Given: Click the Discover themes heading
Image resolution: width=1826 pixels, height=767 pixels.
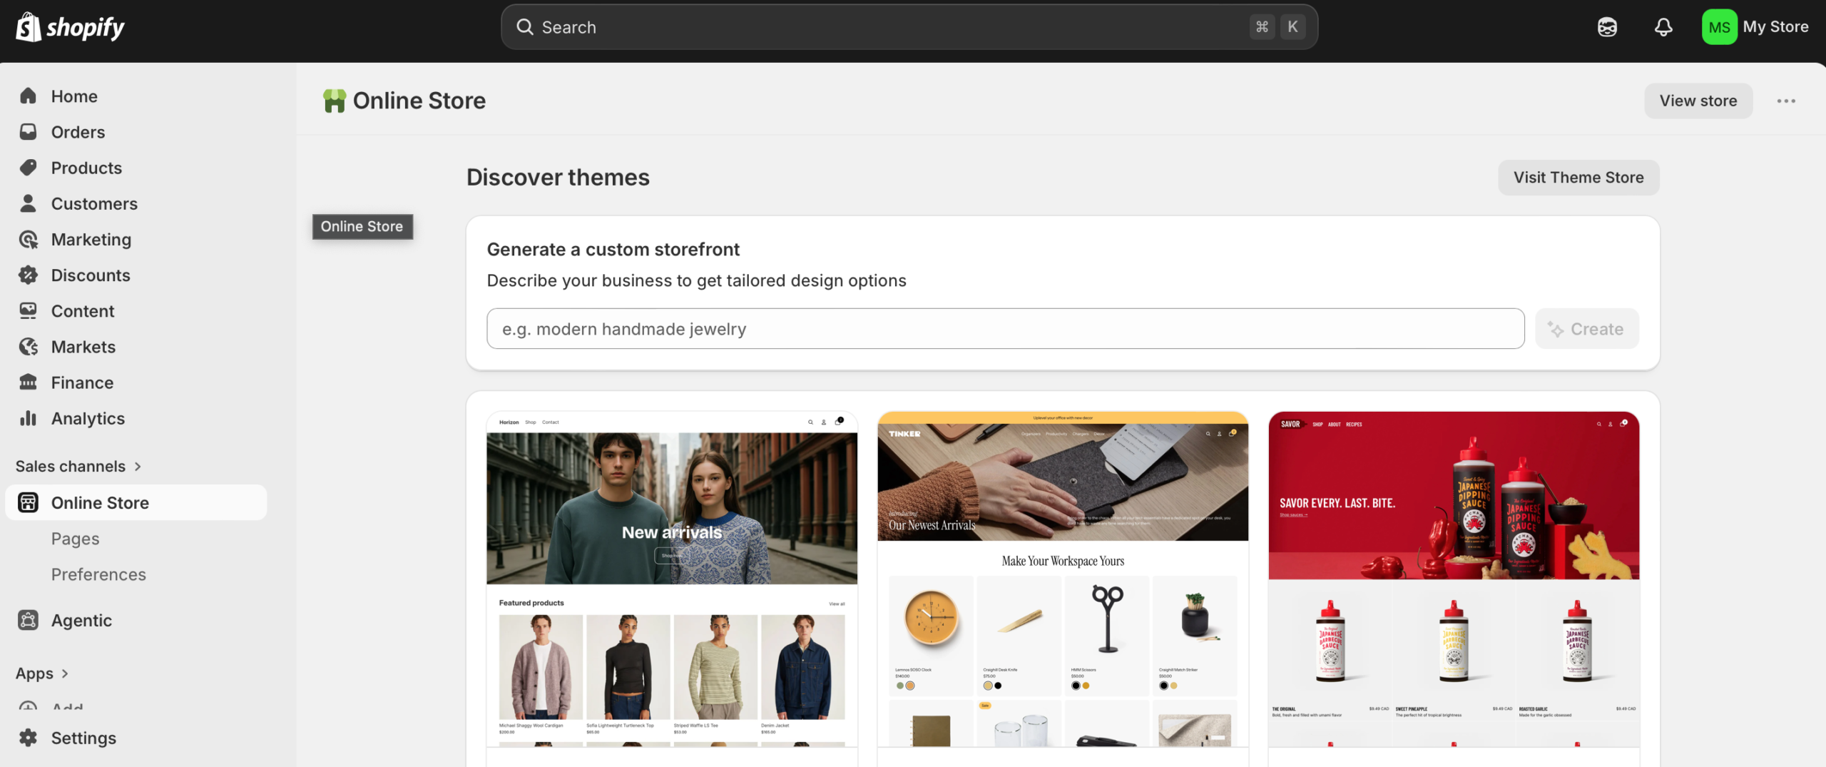Looking at the screenshot, I should (558, 177).
